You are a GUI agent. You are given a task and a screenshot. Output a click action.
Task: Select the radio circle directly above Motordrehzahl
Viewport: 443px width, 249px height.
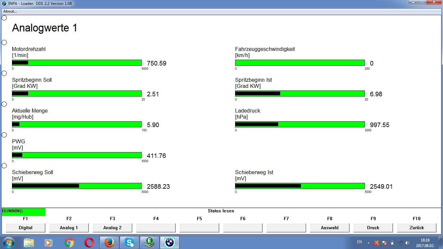(4, 42)
